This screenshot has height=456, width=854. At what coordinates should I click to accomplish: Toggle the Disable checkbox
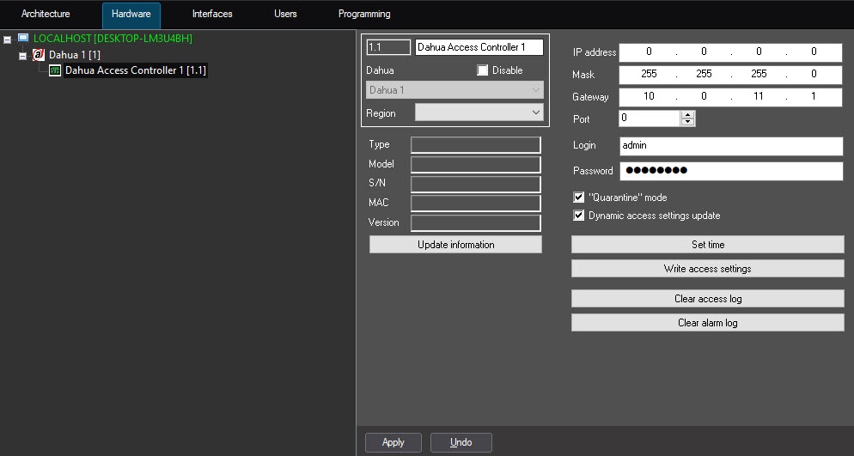483,70
